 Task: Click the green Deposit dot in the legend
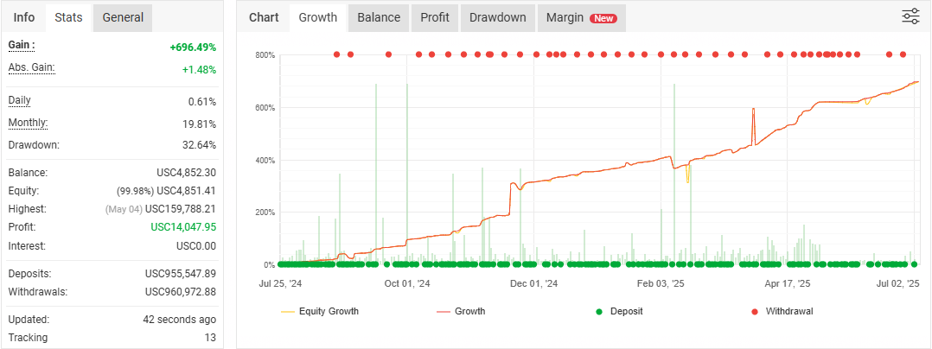pos(597,311)
